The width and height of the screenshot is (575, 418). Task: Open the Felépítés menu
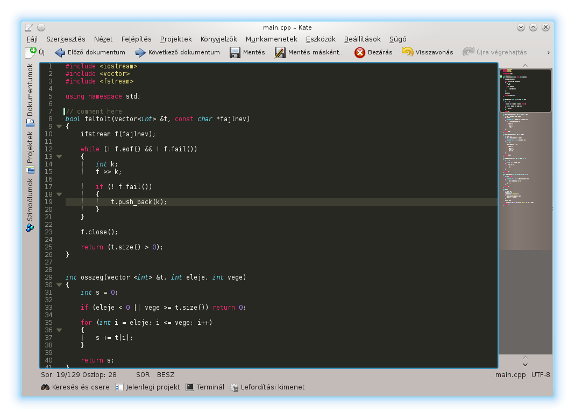point(137,39)
